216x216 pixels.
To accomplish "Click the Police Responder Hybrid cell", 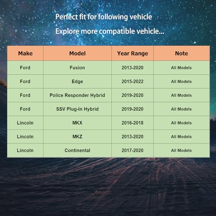I will point(77,95).
